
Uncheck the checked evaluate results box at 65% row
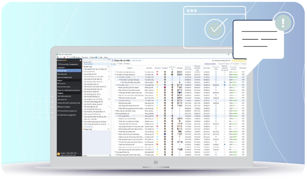coord(225,82)
